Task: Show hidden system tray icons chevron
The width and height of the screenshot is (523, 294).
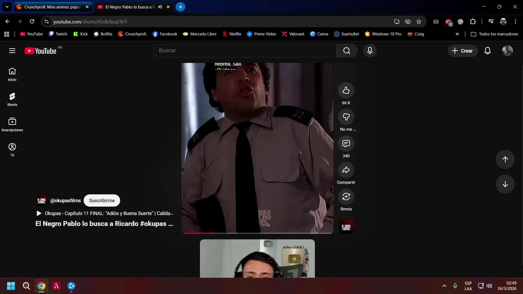Action: (444, 286)
